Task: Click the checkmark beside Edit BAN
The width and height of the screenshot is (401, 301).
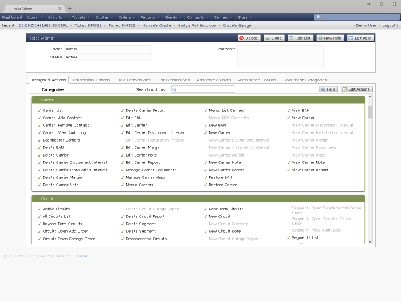Action: pos(123,118)
